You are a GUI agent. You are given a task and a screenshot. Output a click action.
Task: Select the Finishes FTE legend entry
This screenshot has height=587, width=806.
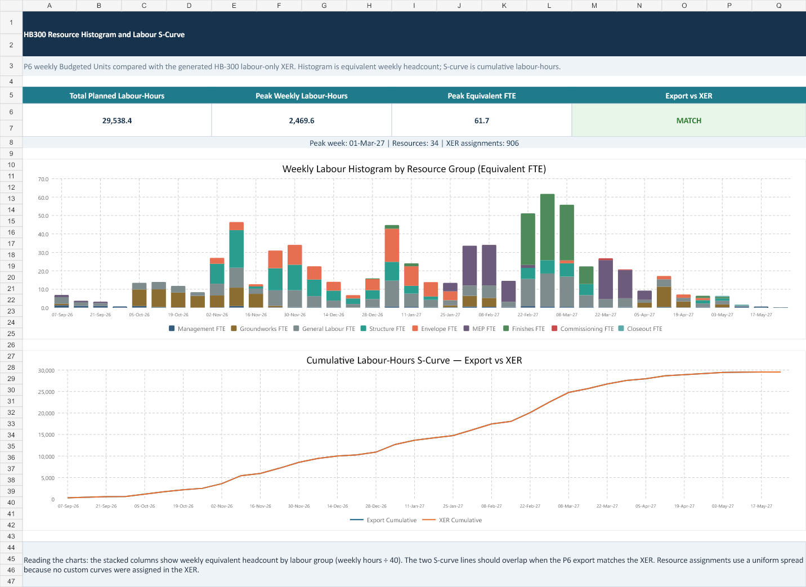524,329
